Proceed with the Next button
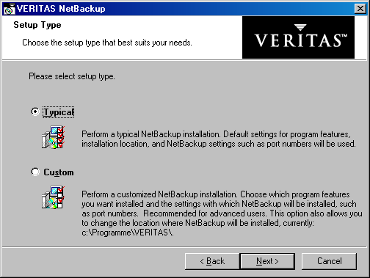Image resolution: width=370 pixels, height=278 pixels. [x=267, y=261]
